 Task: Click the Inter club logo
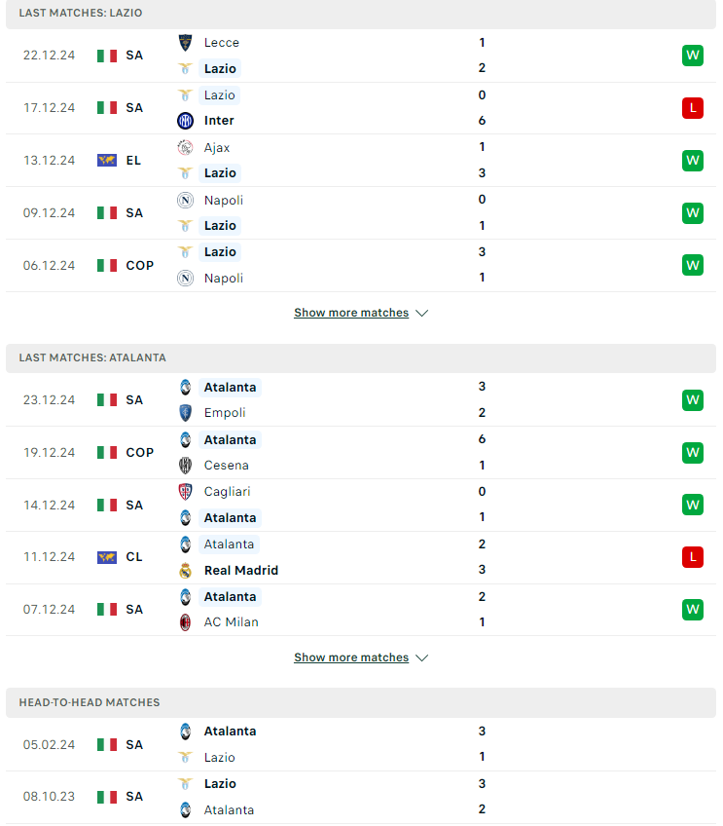[x=185, y=121]
